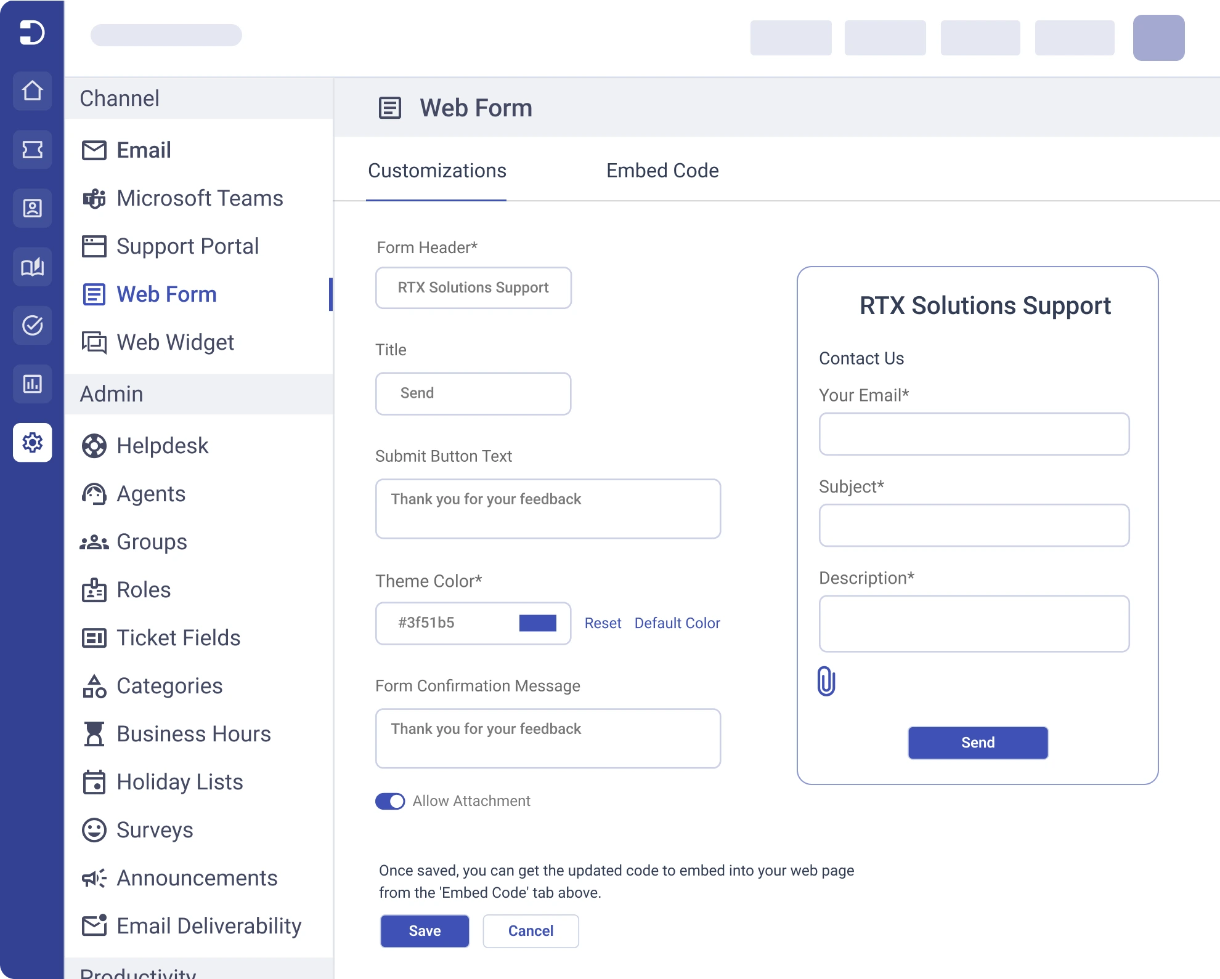Click the Form Header input field
The width and height of the screenshot is (1220, 979).
point(473,288)
